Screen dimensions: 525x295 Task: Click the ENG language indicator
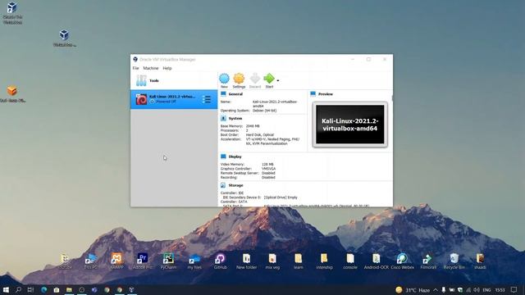click(x=486, y=290)
